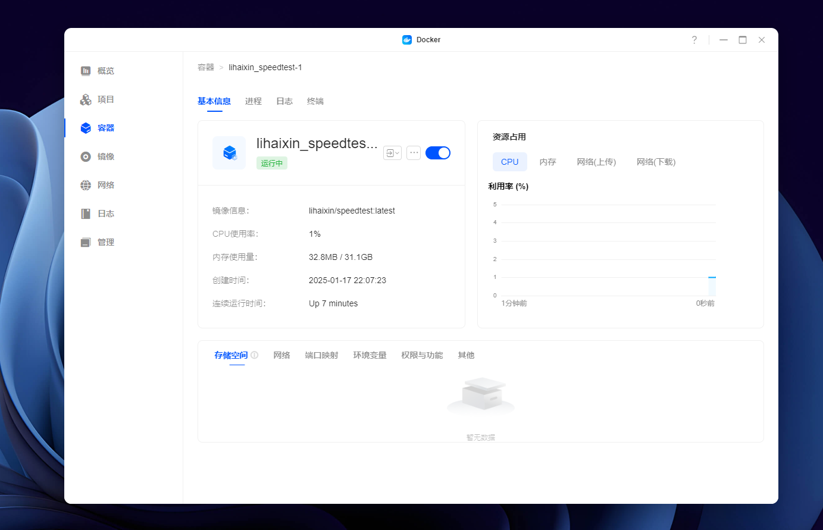The width and height of the screenshot is (823, 530).
Task: Click the 镜像 sidebar label
Action: pos(106,156)
